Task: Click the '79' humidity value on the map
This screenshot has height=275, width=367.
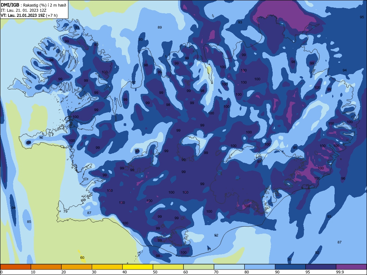Action: coord(65,212)
